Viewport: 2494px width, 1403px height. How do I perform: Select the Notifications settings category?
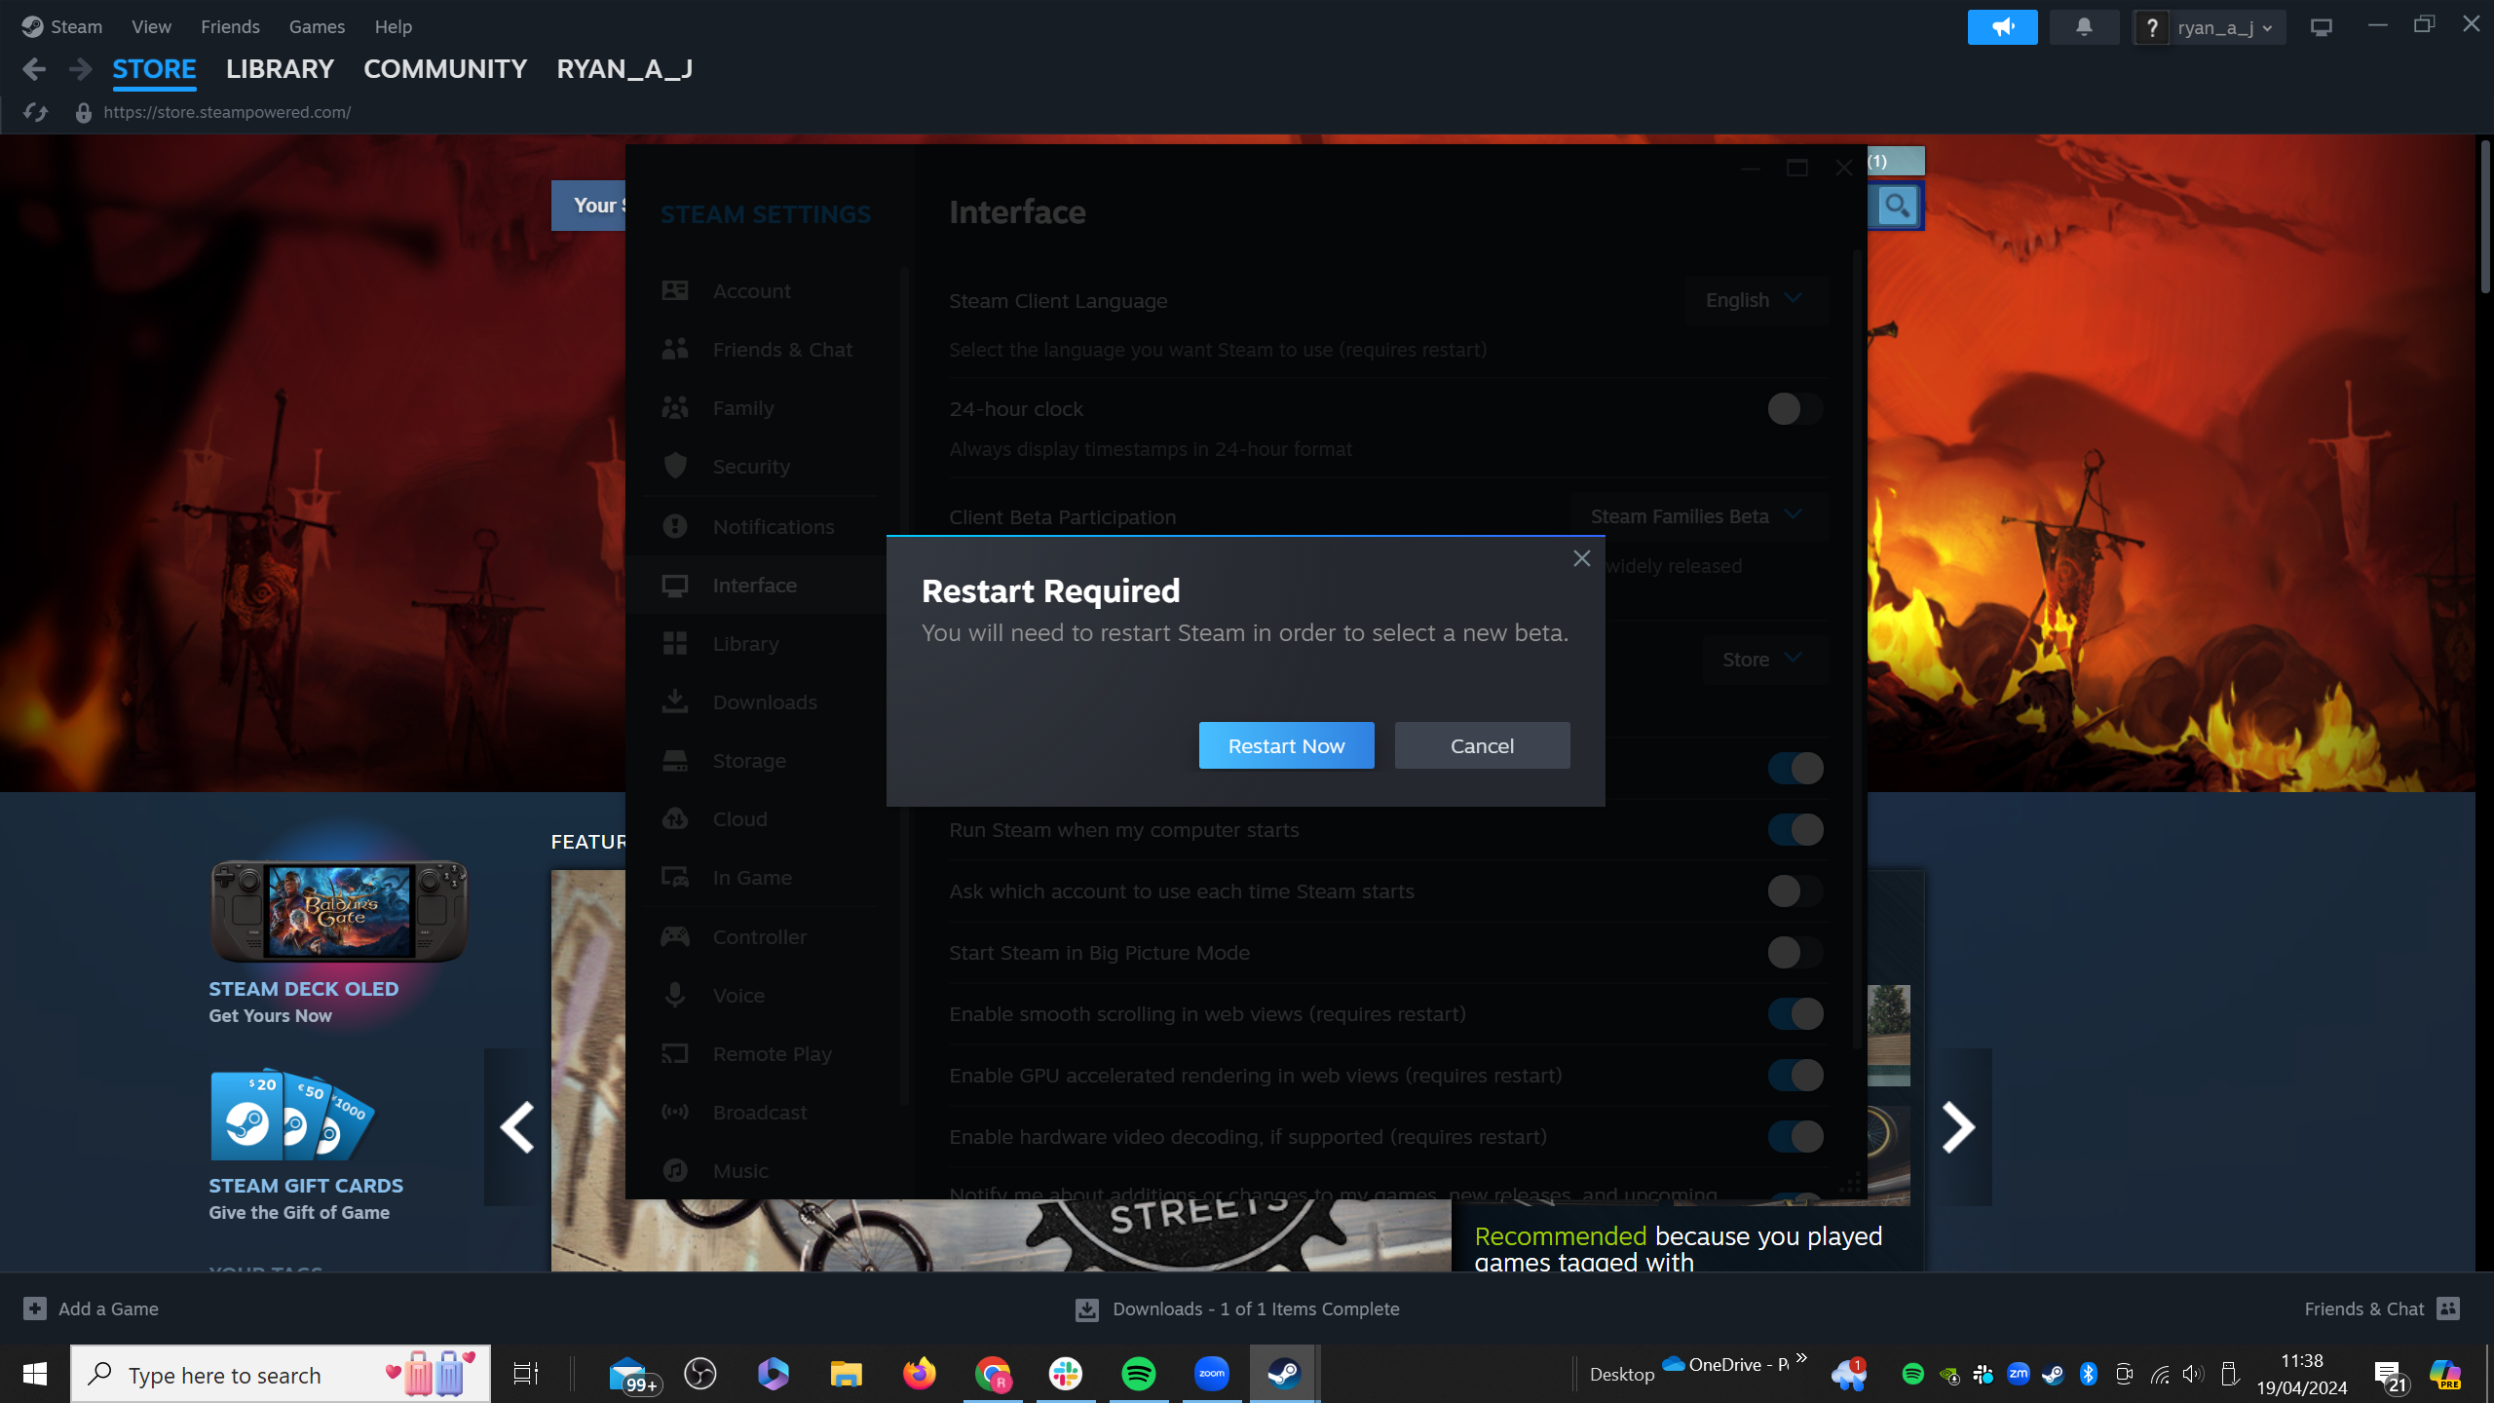pos(760,527)
